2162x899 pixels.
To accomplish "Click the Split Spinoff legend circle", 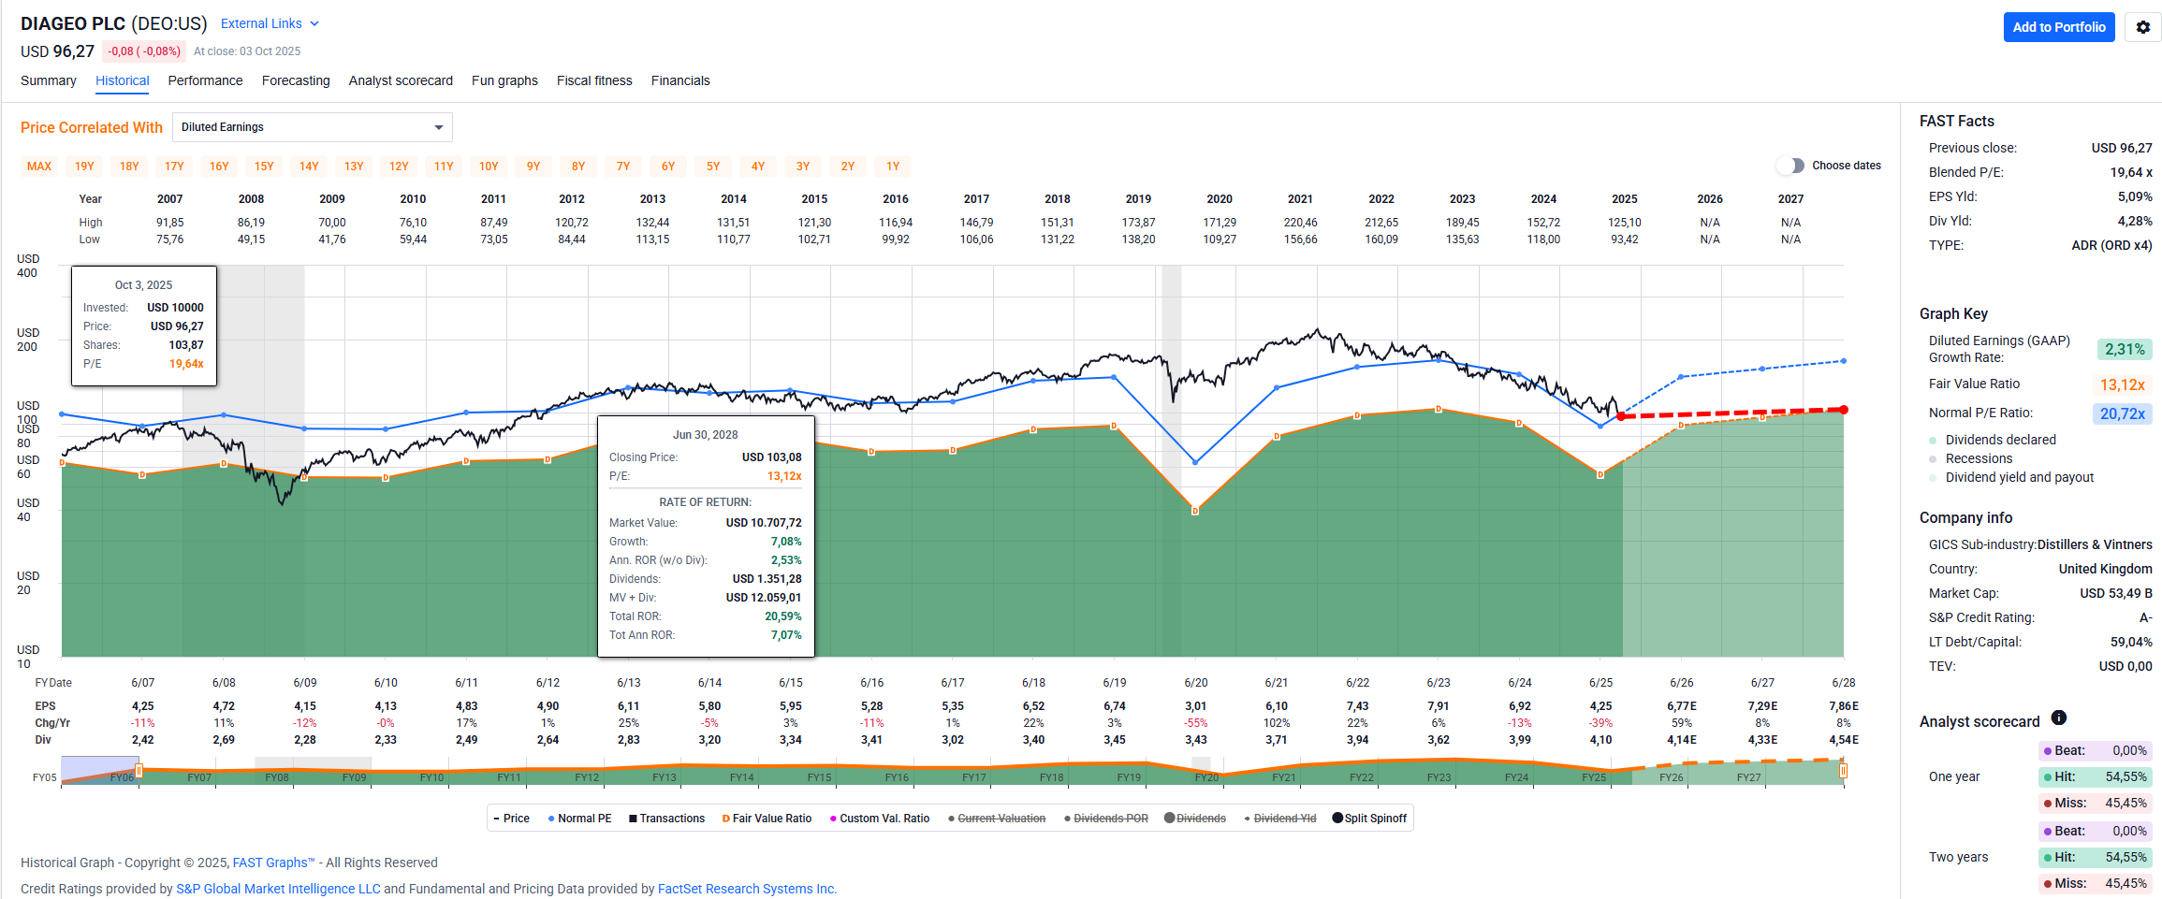I will pos(1337,819).
